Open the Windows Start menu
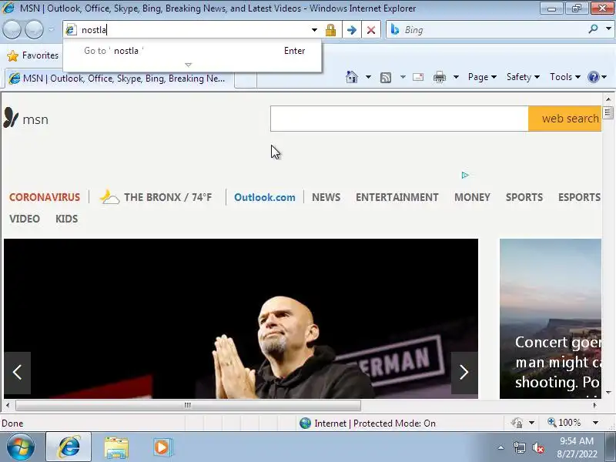 (x=21, y=447)
